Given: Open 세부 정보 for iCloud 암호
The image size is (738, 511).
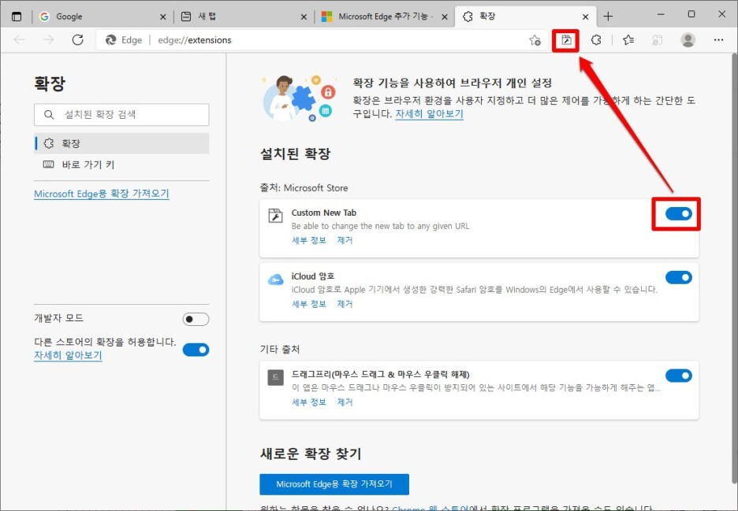Looking at the screenshot, I should (309, 304).
